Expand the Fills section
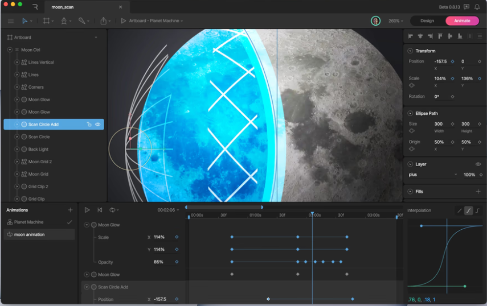Image resolution: width=487 pixels, height=306 pixels. click(x=410, y=192)
